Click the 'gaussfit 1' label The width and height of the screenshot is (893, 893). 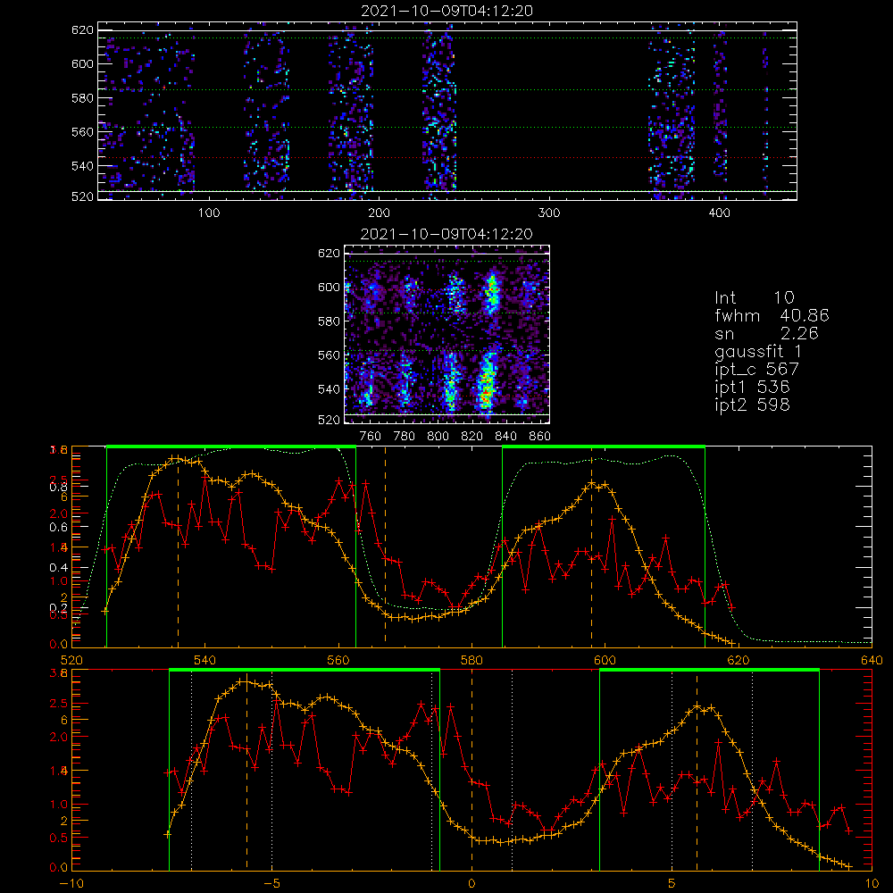coord(758,351)
